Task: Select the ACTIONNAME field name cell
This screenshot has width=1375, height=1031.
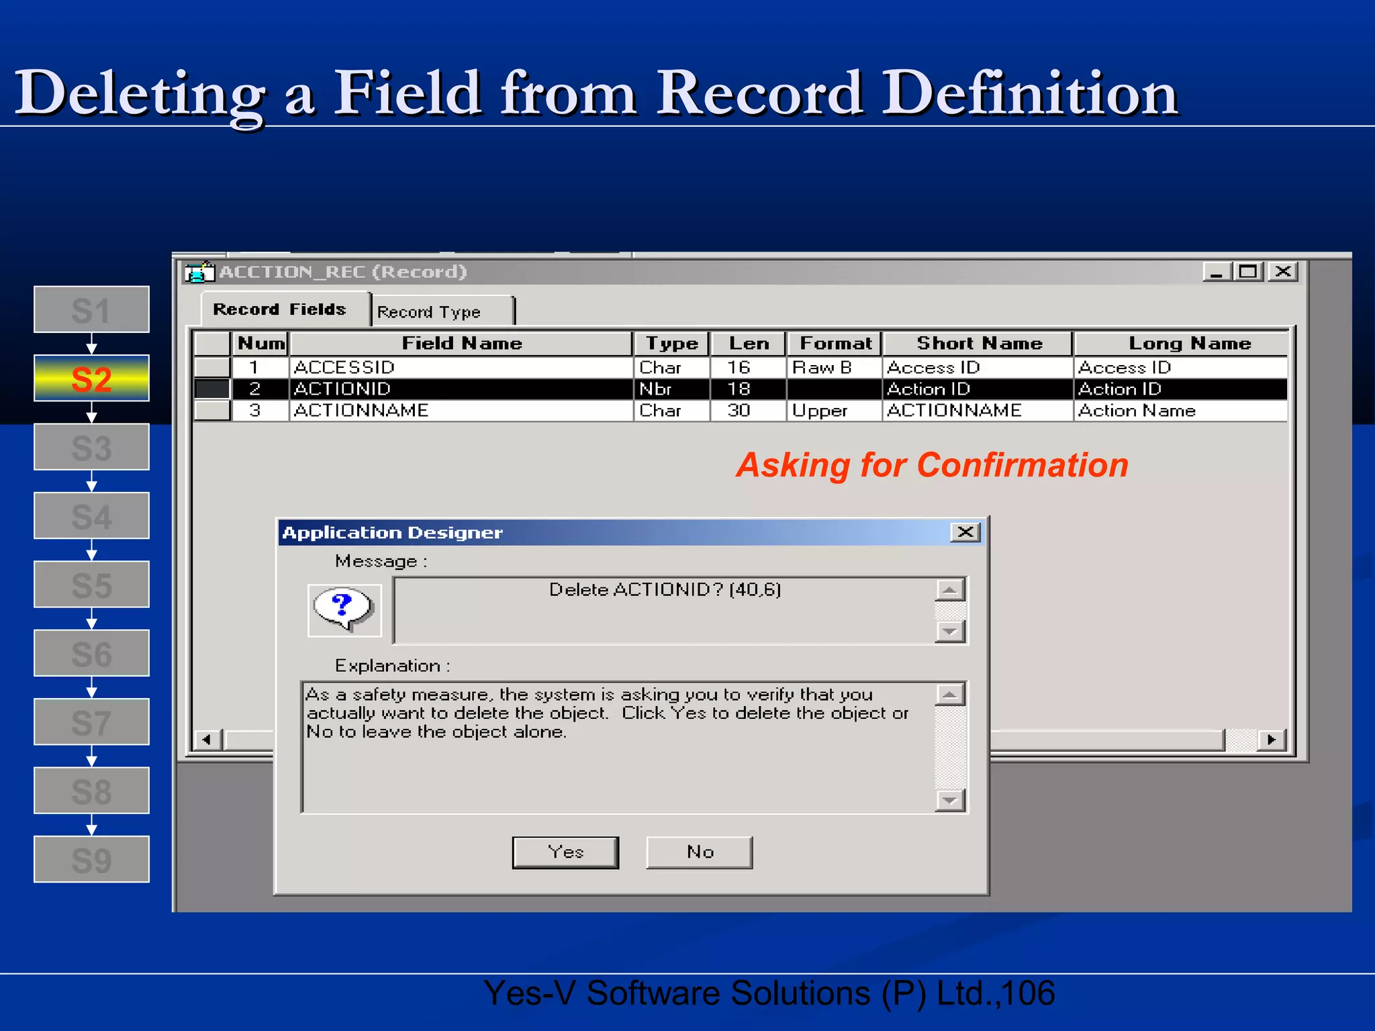Action: point(462,411)
